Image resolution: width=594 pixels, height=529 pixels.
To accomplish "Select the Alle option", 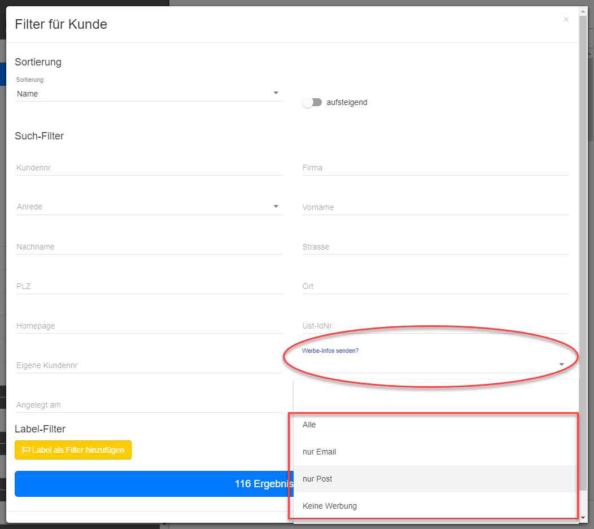I will tap(436, 425).
